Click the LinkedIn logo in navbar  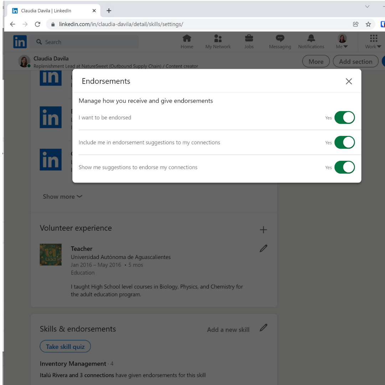point(20,42)
